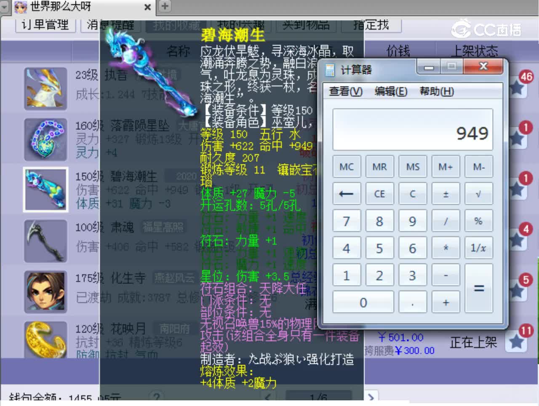
Task: Click calculator digit 3 key
Action: (x=413, y=275)
